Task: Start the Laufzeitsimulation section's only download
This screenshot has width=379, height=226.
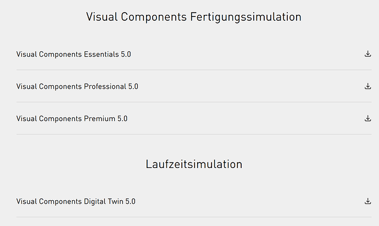Action: point(367,201)
